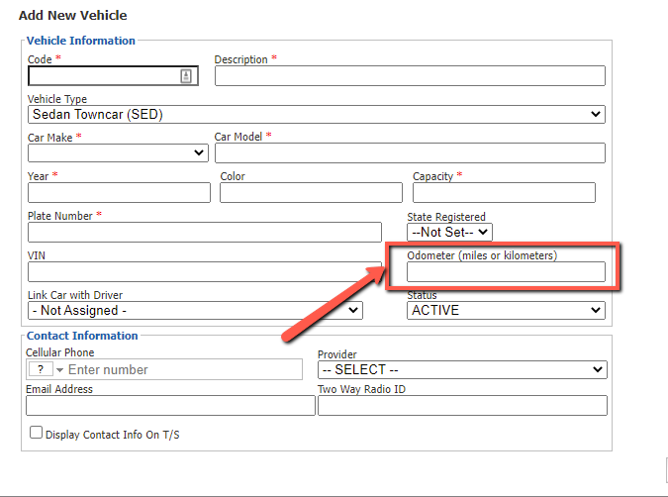Click the Cellular Phone Enter number field
Screen dimensions: 668x497
tap(184, 369)
